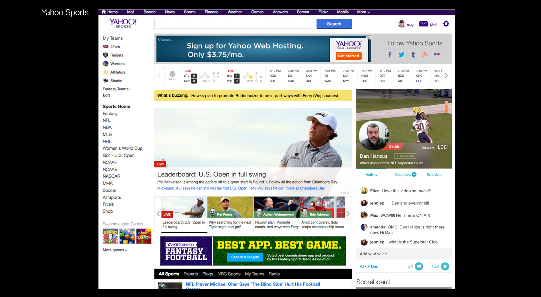
Task: Click the star icon beside 1.2K
Action: pyautogui.click(x=445, y=266)
